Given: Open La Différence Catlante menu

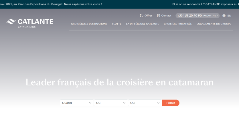Looking at the screenshot, I should pos(143,24).
